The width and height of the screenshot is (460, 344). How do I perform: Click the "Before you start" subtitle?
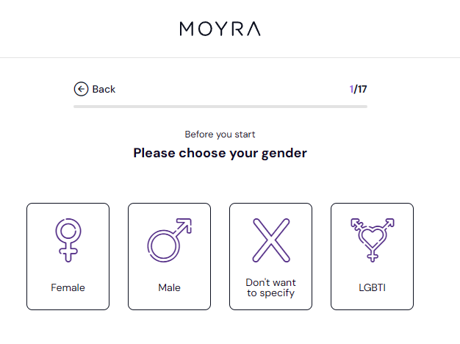coord(220,135)
